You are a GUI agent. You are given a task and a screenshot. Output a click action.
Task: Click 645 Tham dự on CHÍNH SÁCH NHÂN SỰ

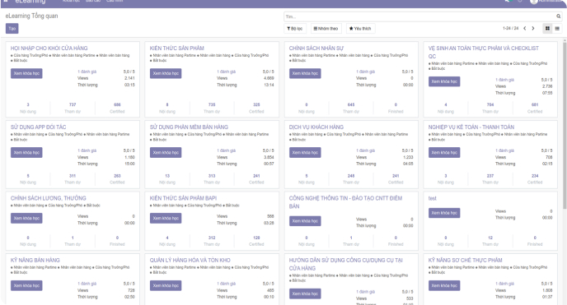click(351, 108)
